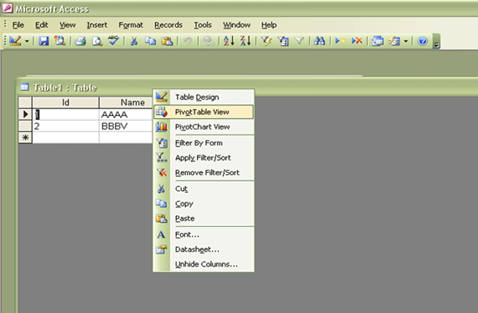The image size is (478, 313).
Task: Choose Filter By Form context entry
Action: [203, 143]
